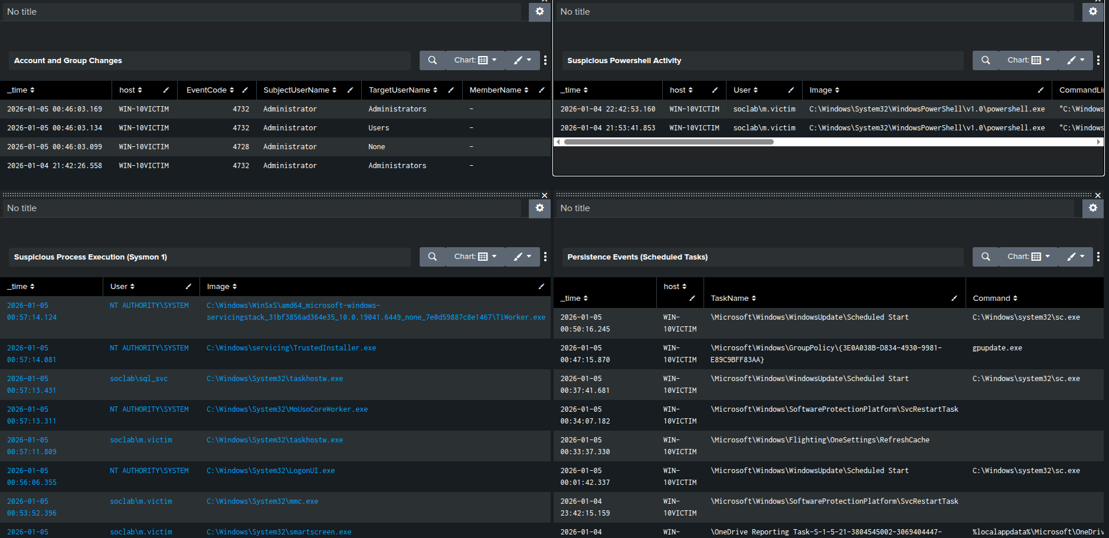Sort Persistence Events by TaskName header
1109x538 pixels.
click(x=733, y=298)
